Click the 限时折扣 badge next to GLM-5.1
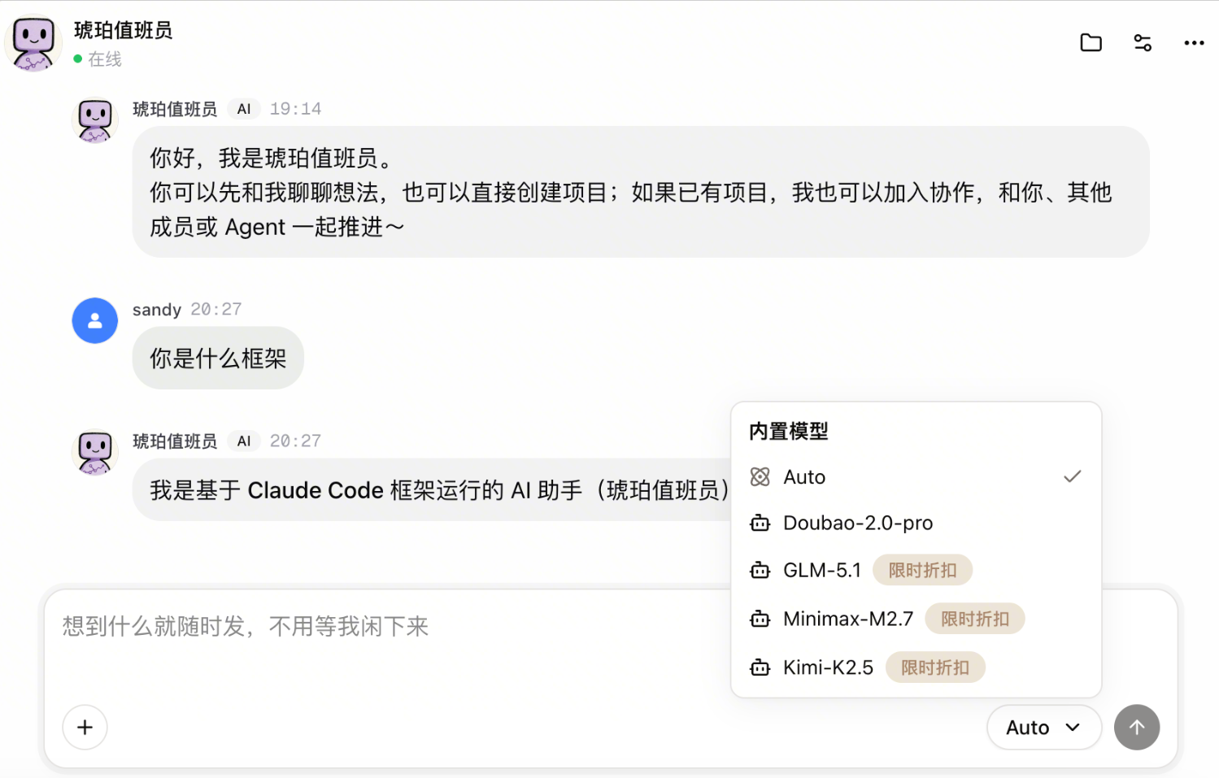This screenshot has height=778, width=1219. click(x=922, y=570)
